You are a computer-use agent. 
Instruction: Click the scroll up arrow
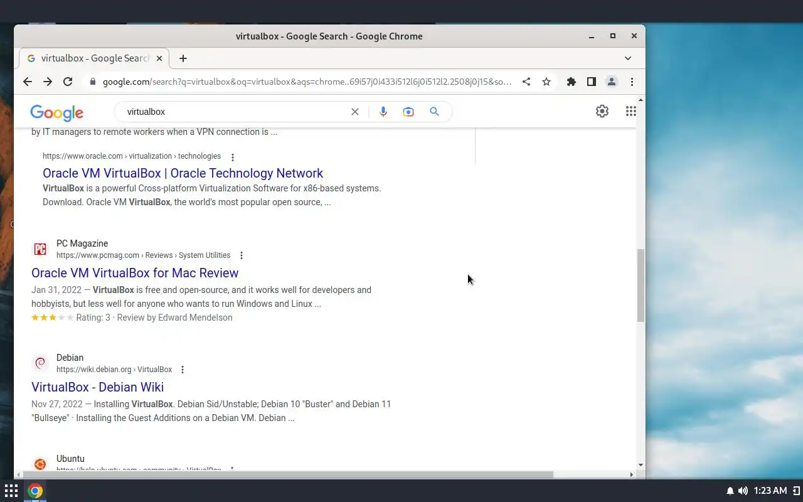coord(641,100)
